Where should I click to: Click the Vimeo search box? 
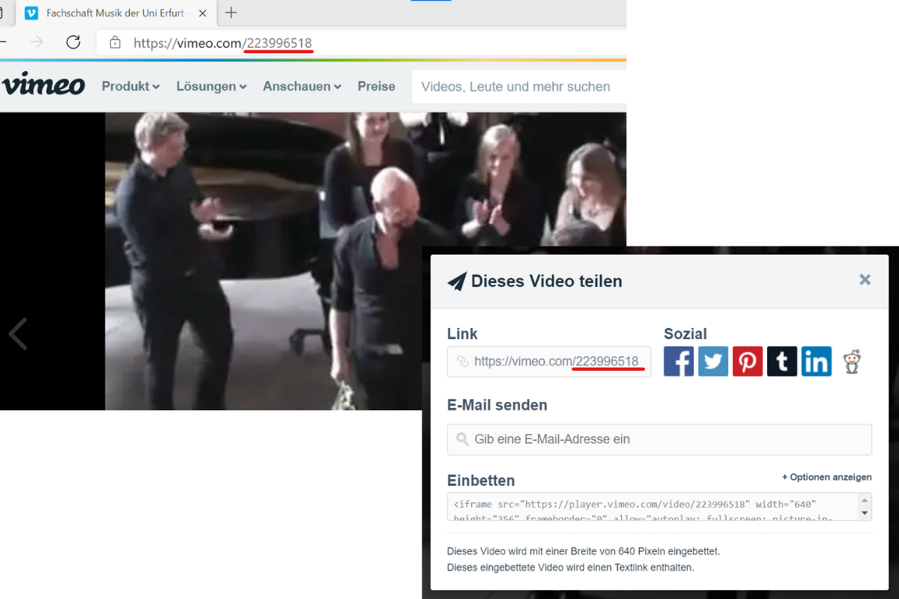[x=517, y=87]
